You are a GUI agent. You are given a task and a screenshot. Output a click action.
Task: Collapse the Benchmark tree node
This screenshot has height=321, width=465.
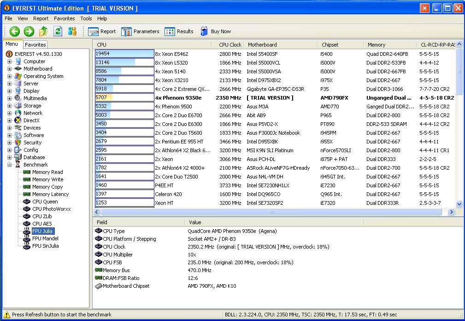[x=9, y=165]
